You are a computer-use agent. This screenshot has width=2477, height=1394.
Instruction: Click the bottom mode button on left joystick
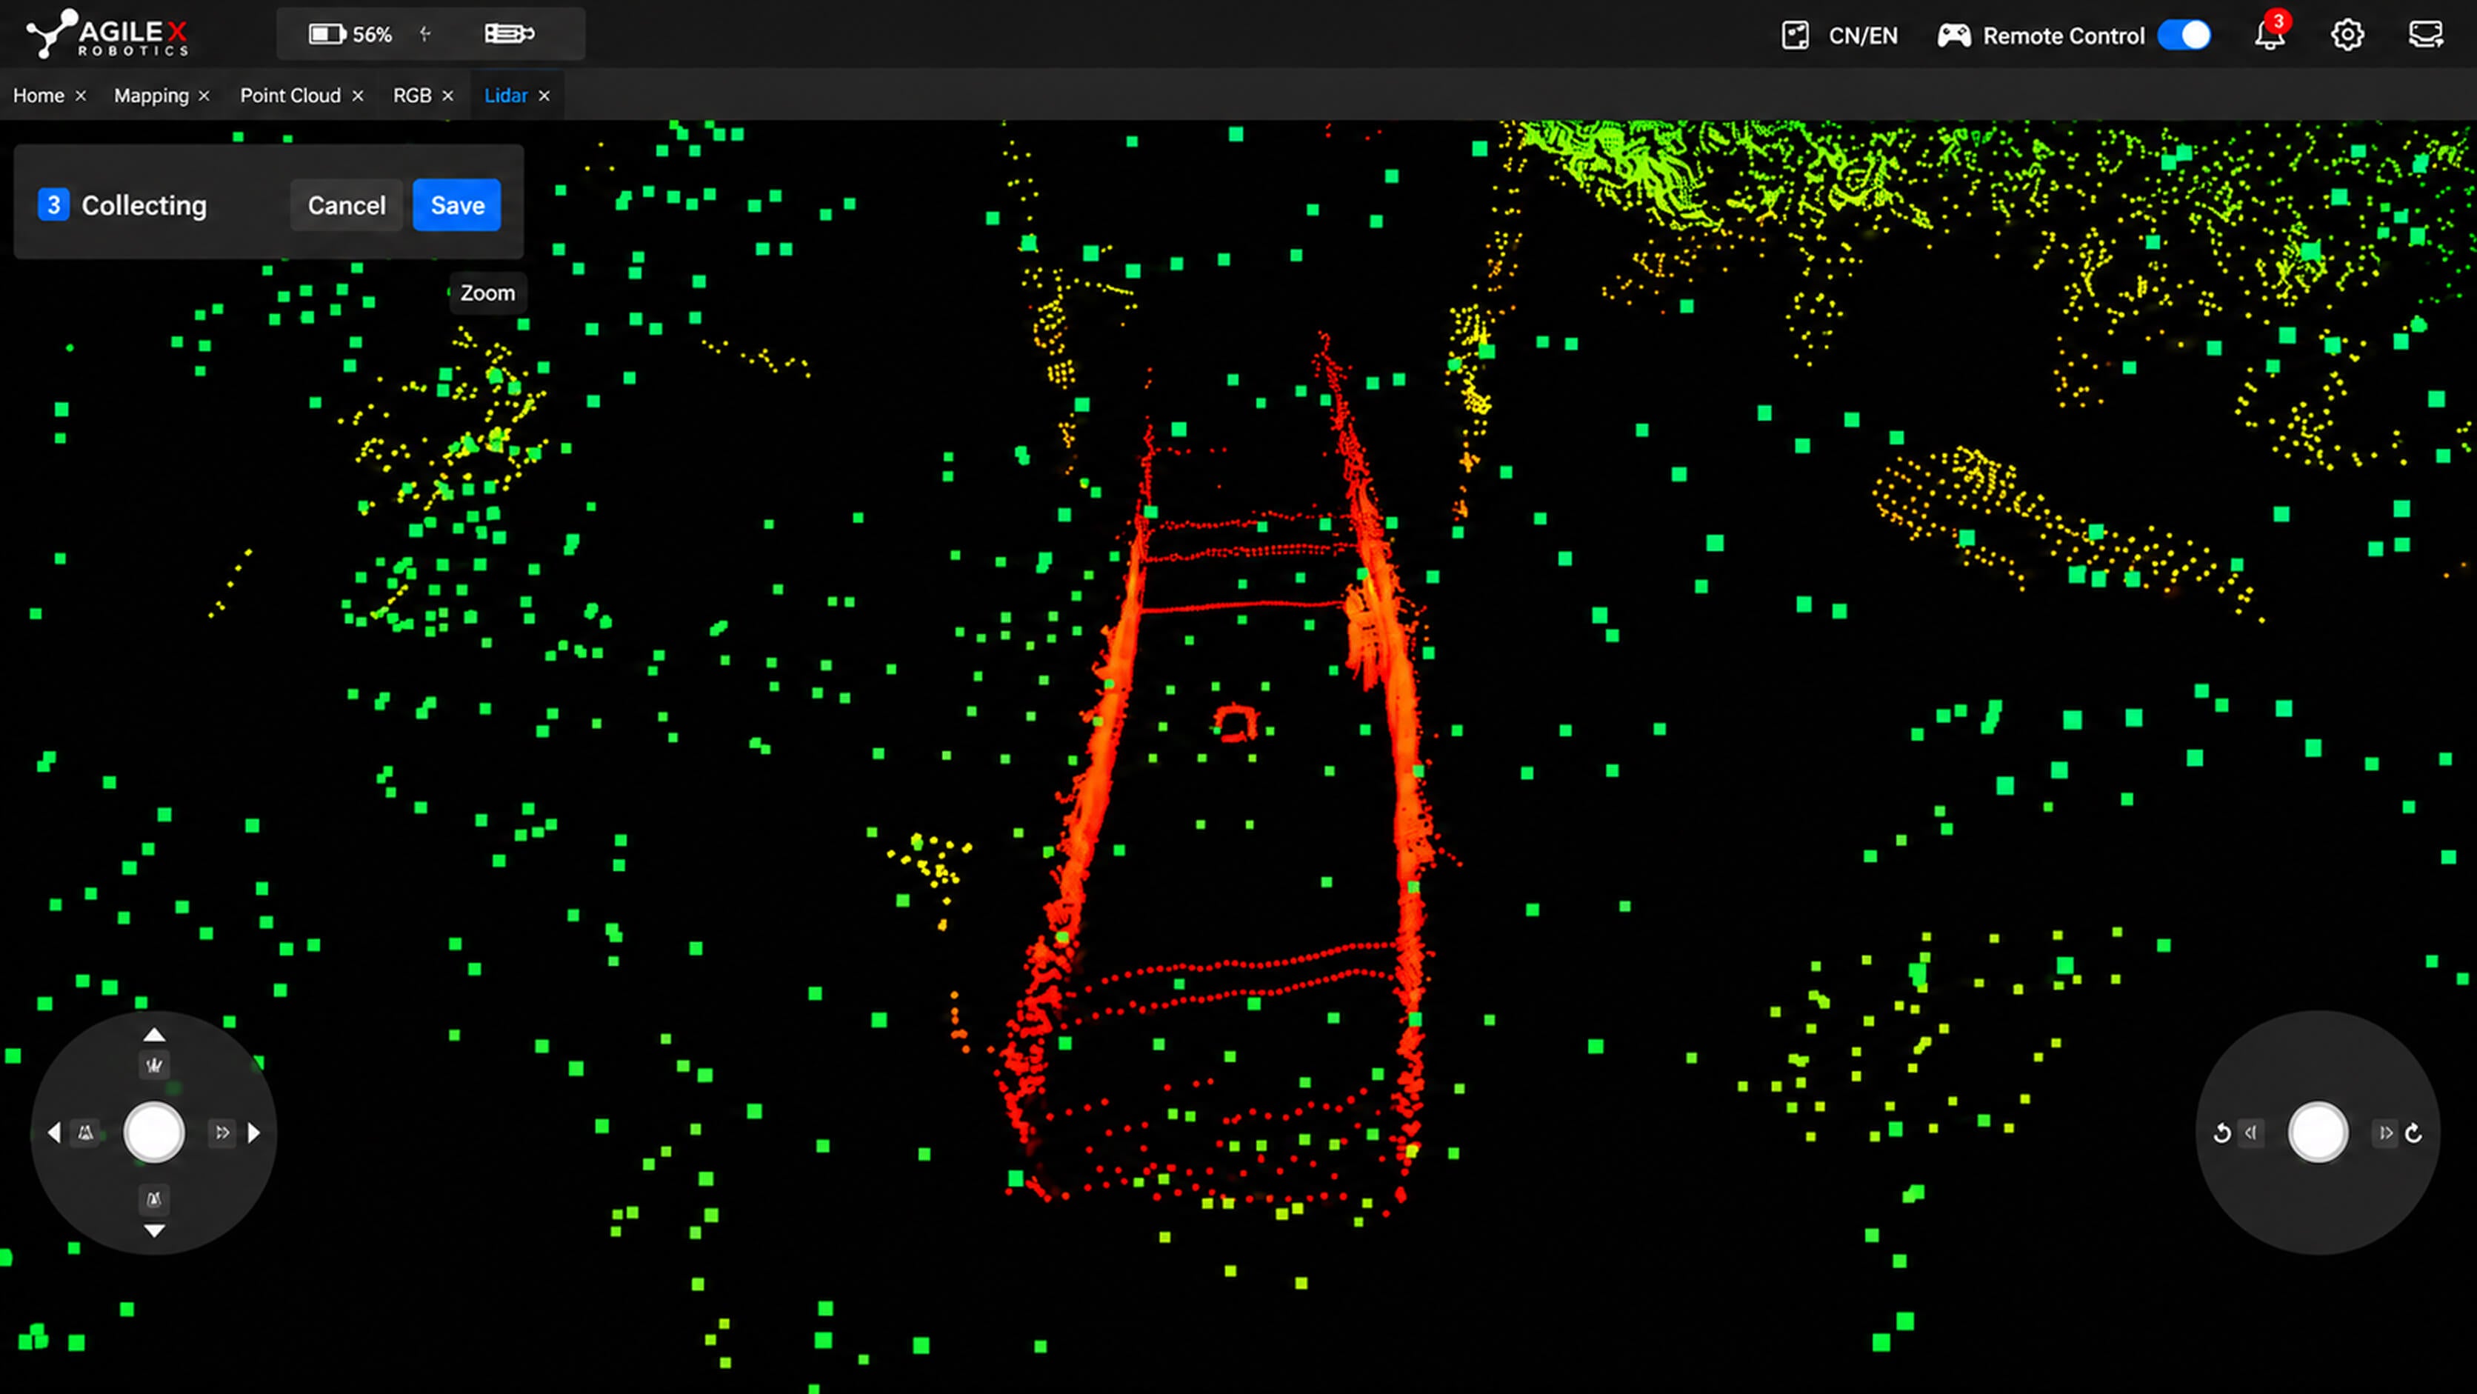pos(154,1200)
